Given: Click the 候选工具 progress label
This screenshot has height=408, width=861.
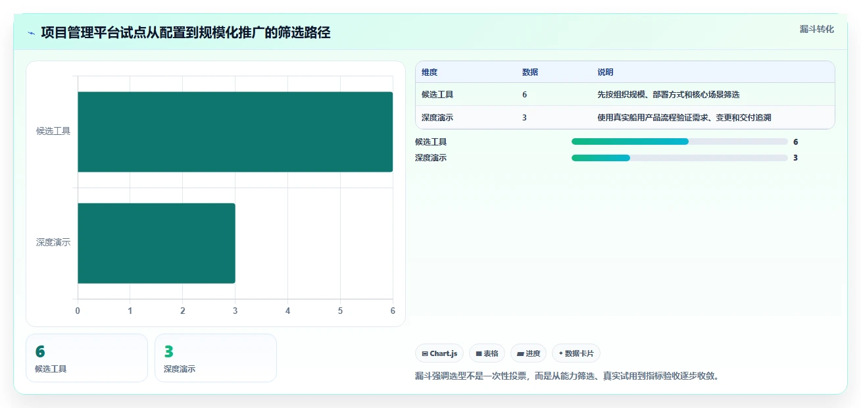Looking at the screenshot, I should point(431,141).
